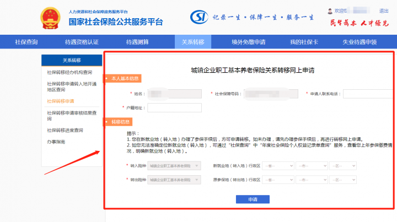Open 社保转移进度查询 sidebar item
The height and width of the screenshot is (222, 397).
(65, 131)
